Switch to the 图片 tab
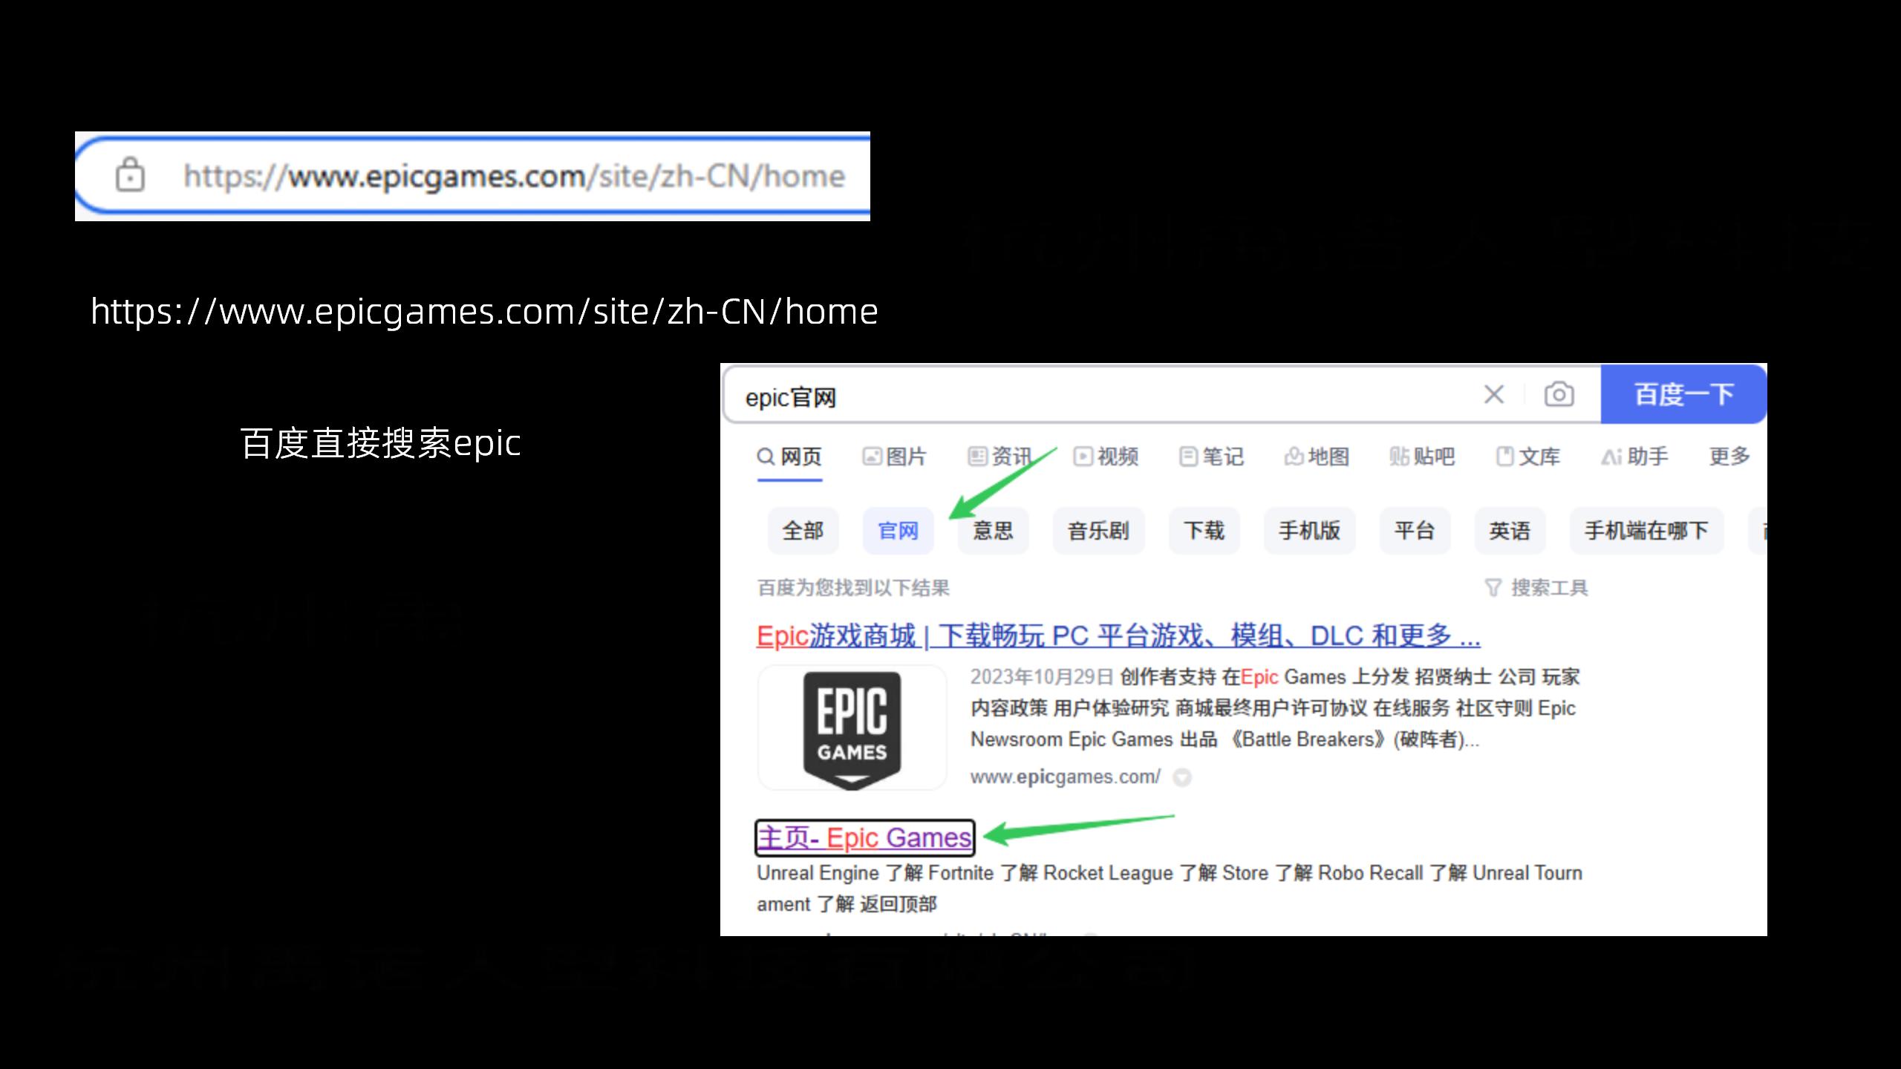 click(895, 457)
